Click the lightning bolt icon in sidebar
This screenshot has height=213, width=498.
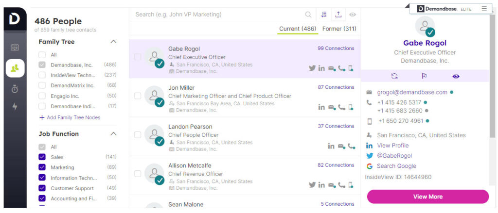15,107
